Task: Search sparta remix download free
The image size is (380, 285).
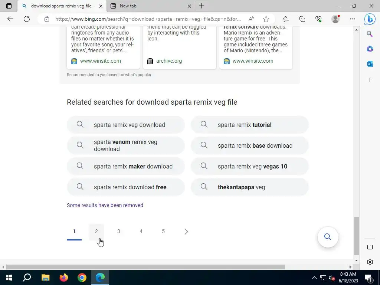Action: (126, 187)
